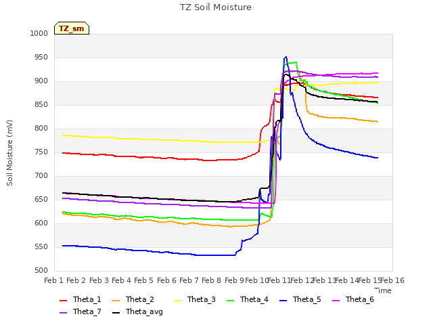Toggle the Theta_6 legend entry
The width and height of the screenshot is (433, 325).
pyautogui.click(x=353, y=299)
